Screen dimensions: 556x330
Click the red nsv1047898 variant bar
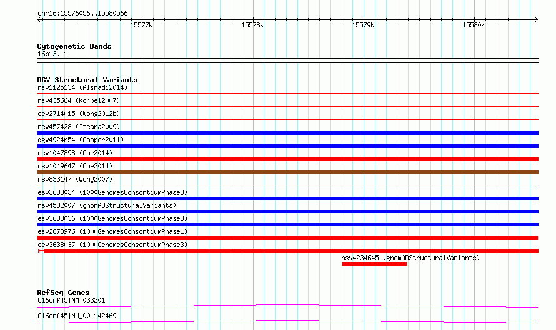pos(287,159)
